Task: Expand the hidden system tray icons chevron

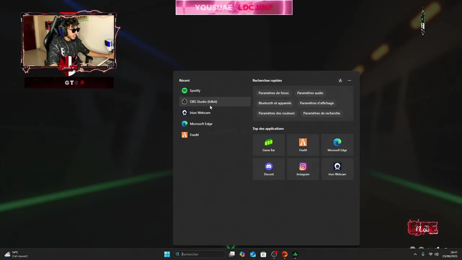Action: (415, 254)
